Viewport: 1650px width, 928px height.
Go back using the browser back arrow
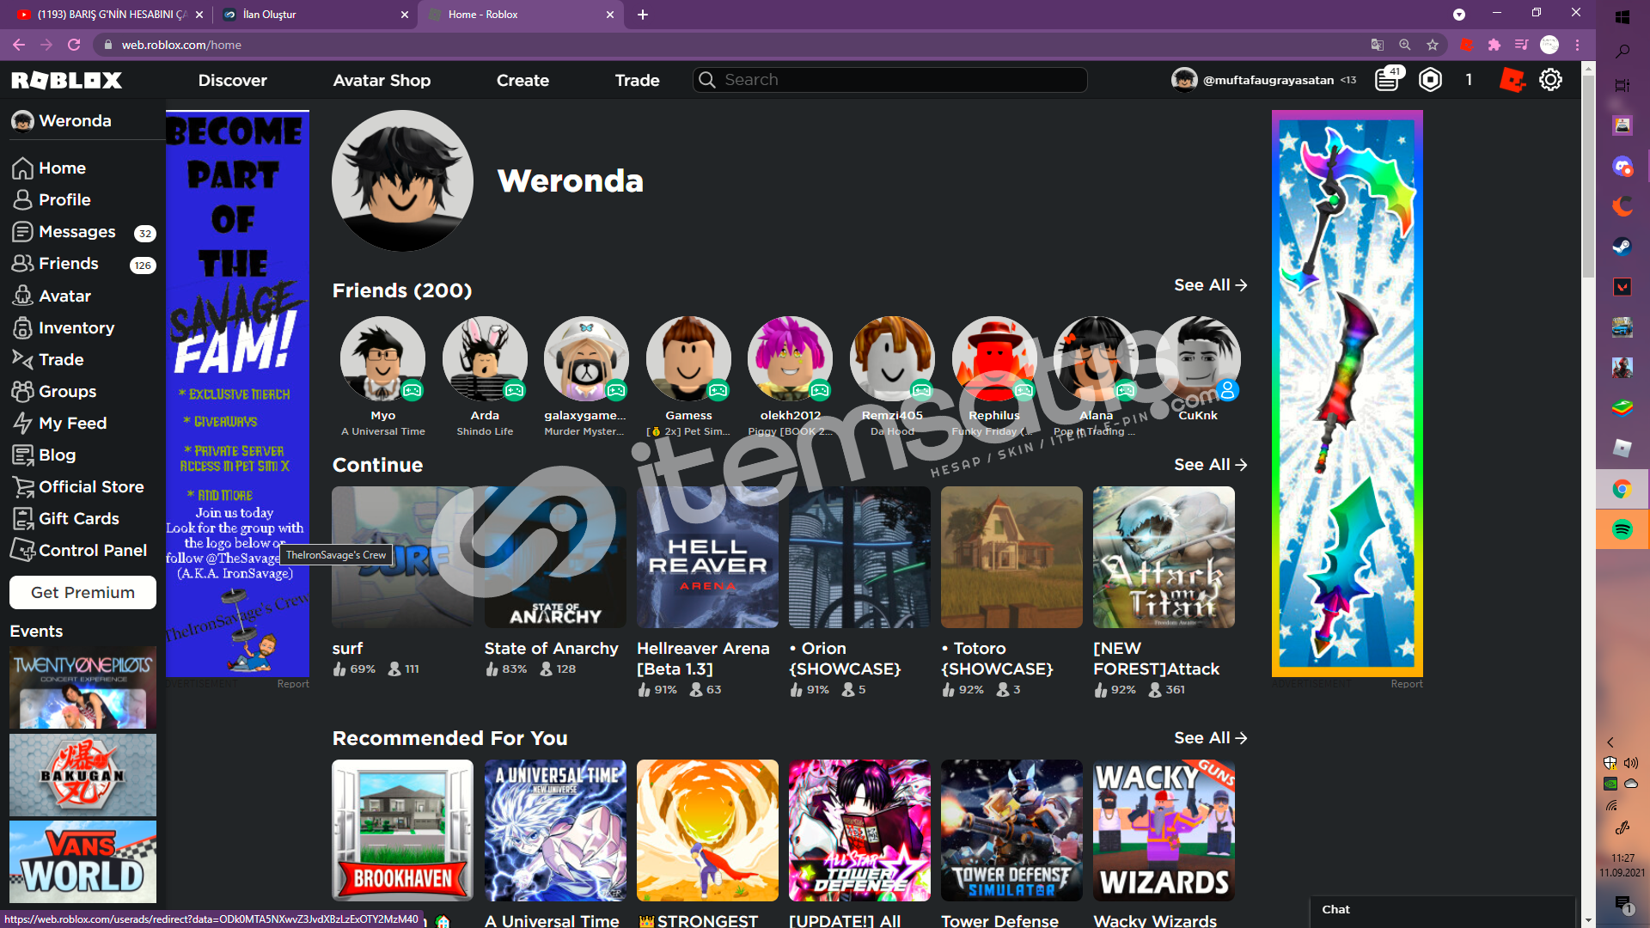19,45
